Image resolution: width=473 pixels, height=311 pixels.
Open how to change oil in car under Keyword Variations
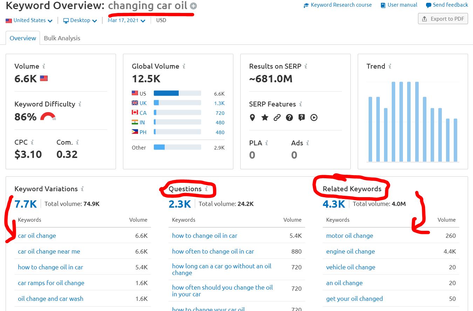pyautogui.click(x=50, y=267)
